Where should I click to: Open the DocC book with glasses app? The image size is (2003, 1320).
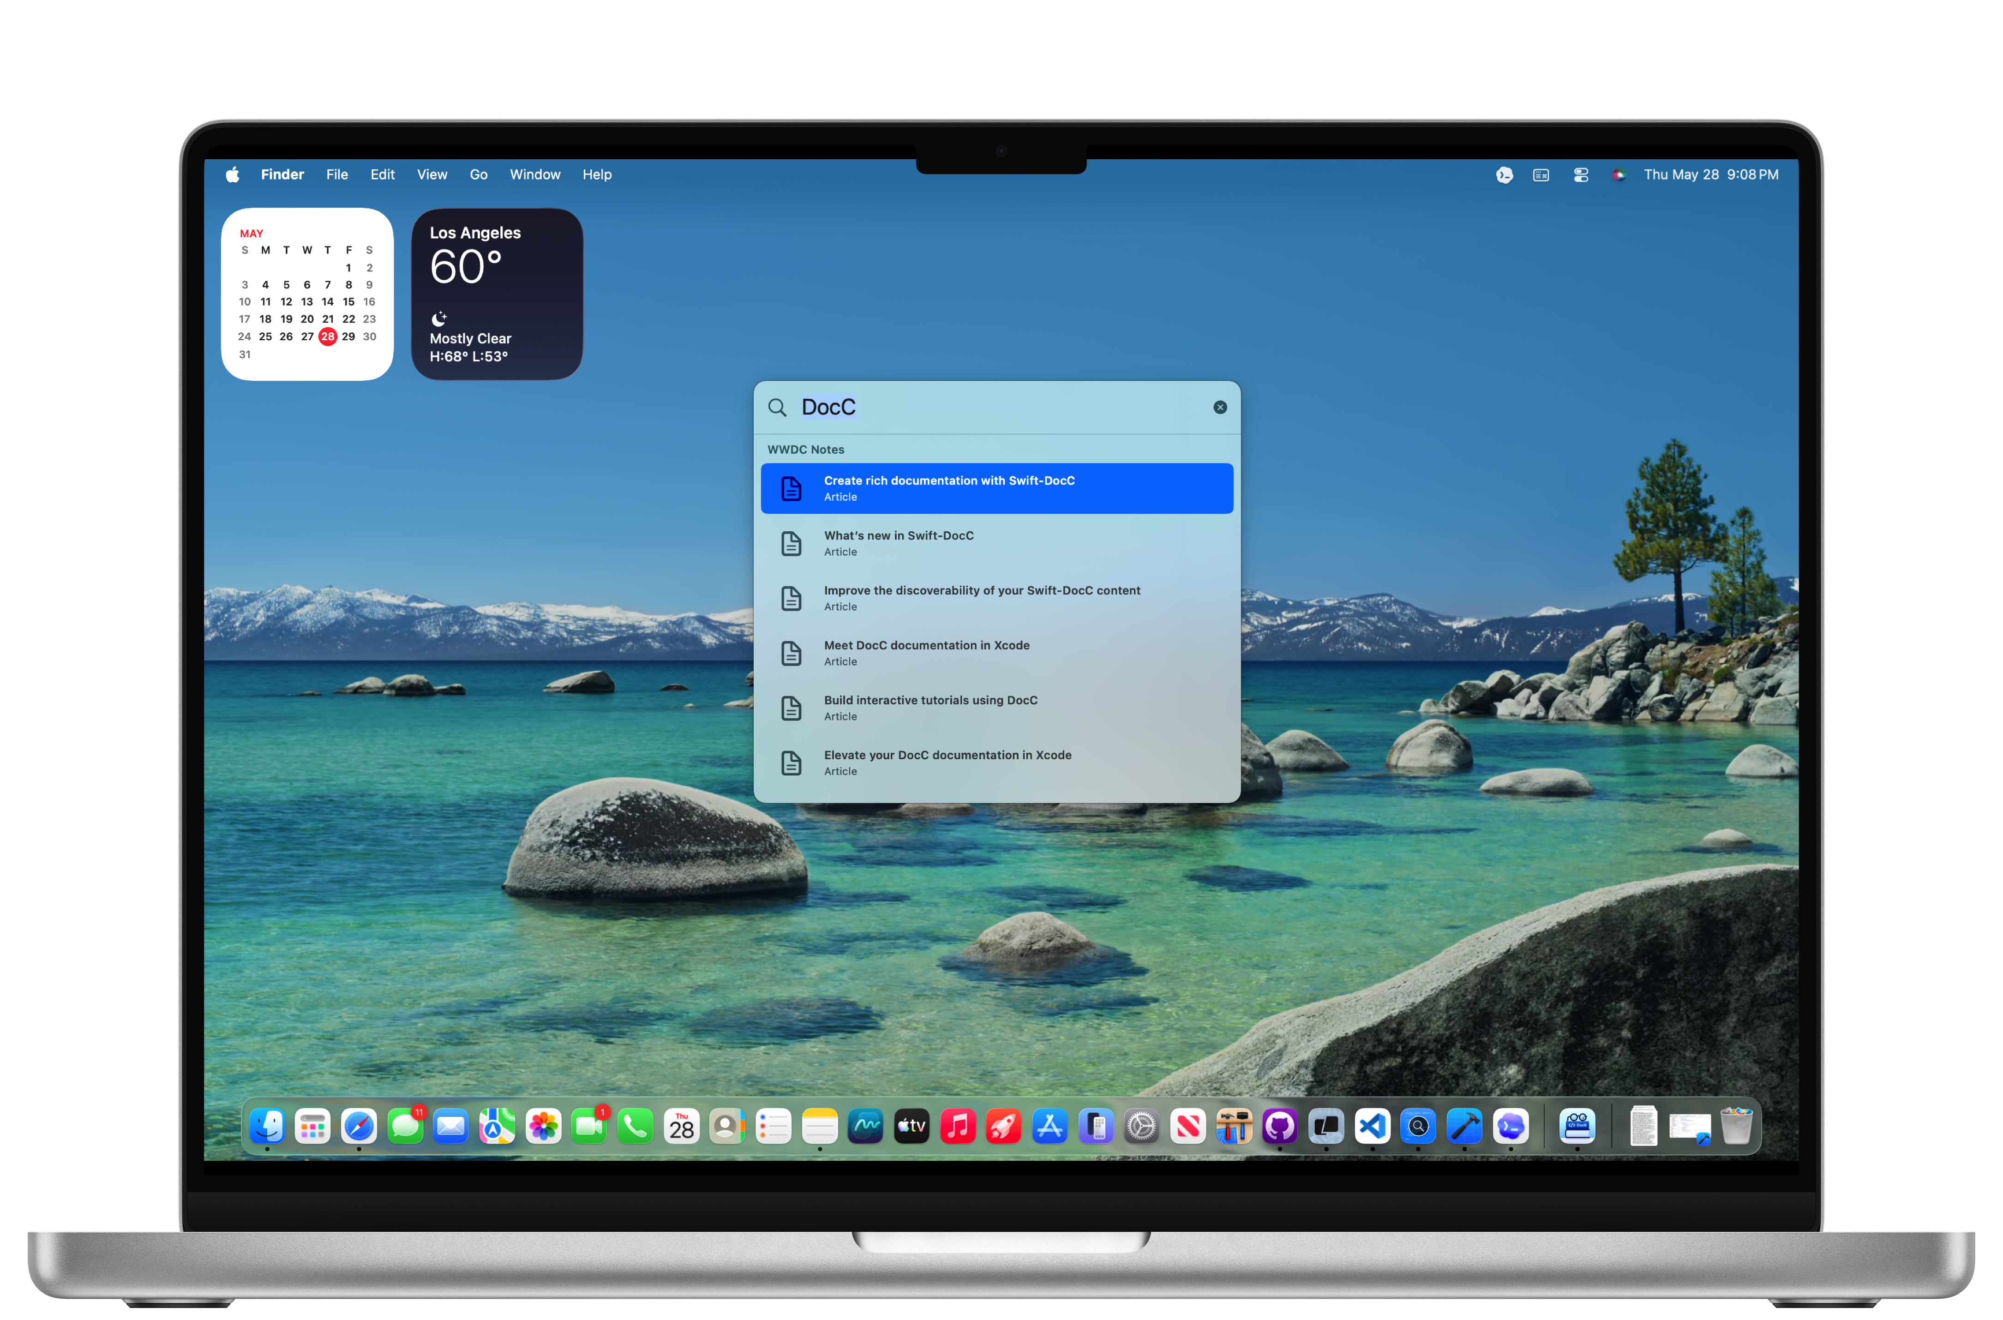tap(1577, 1126)
